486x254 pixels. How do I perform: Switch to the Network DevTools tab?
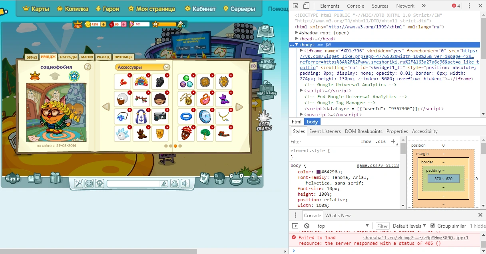coord(405,6)
